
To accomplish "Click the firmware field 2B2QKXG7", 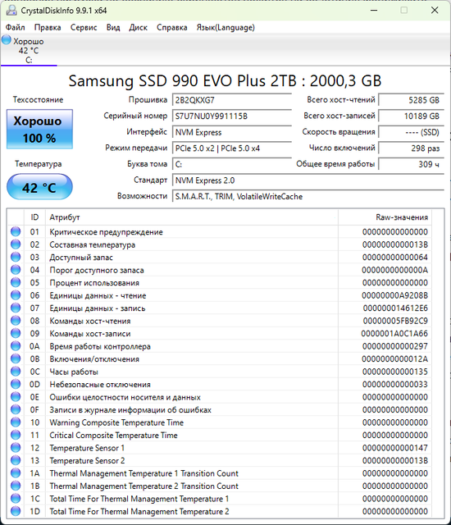I will pos(232,100).
